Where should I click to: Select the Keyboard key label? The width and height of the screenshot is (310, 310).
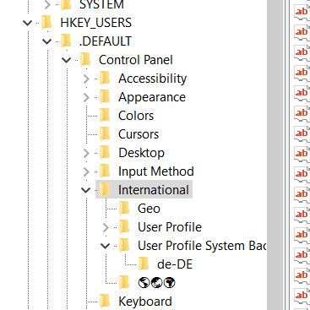pos(145,302)
